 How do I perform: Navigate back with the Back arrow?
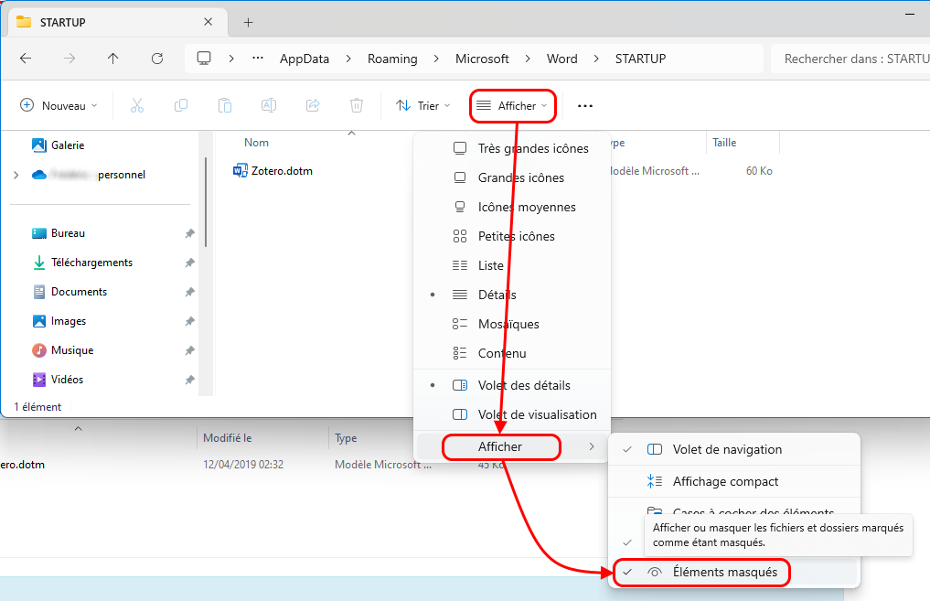tap(26, 59)
